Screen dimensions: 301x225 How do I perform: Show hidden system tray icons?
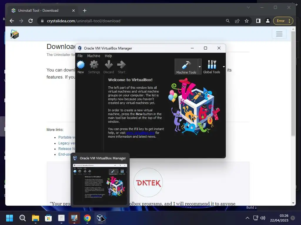pyautogui.click(x=248, y=218)
